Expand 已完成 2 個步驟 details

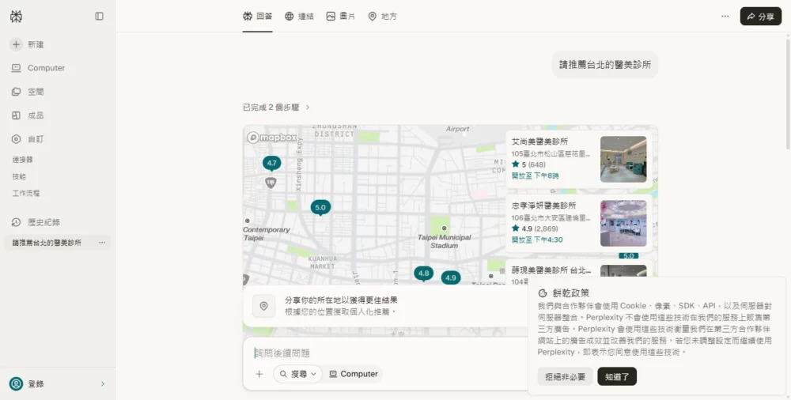[276, 108]
